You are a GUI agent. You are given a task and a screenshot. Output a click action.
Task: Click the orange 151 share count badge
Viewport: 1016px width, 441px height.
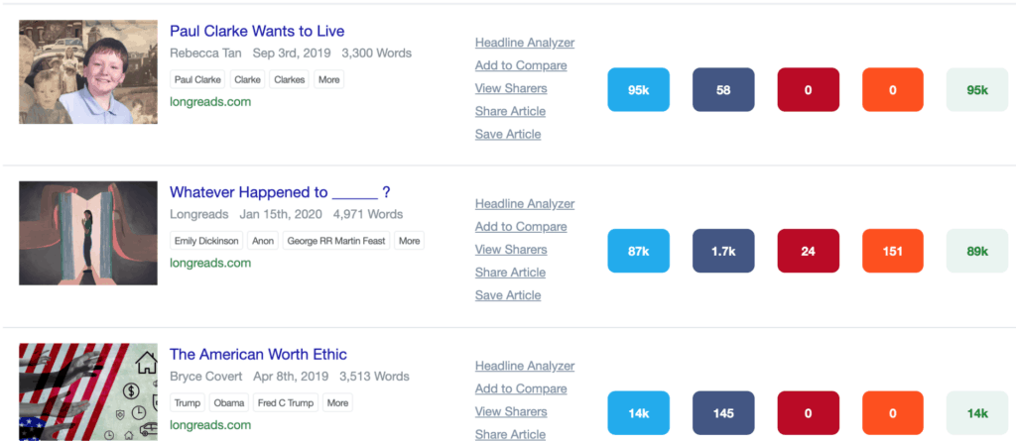click(892, 252)
